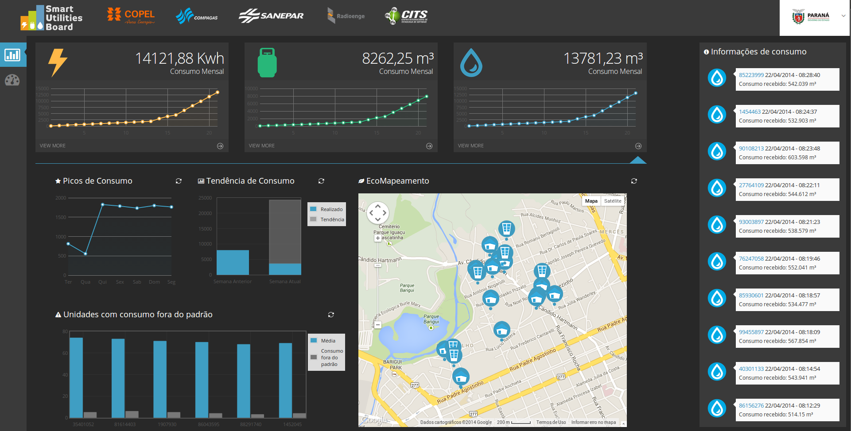
Task: Switch the map to Satélite view
Action: click(x=613, y=201)
